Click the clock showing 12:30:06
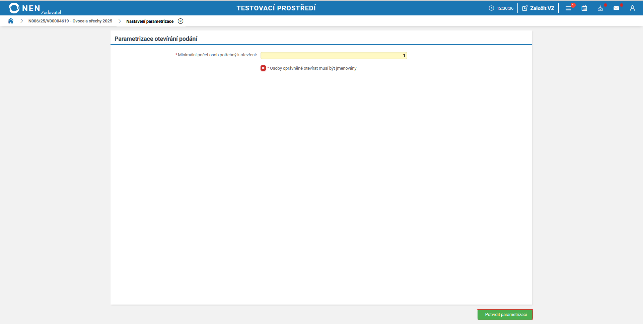 (x=501, y=8)
